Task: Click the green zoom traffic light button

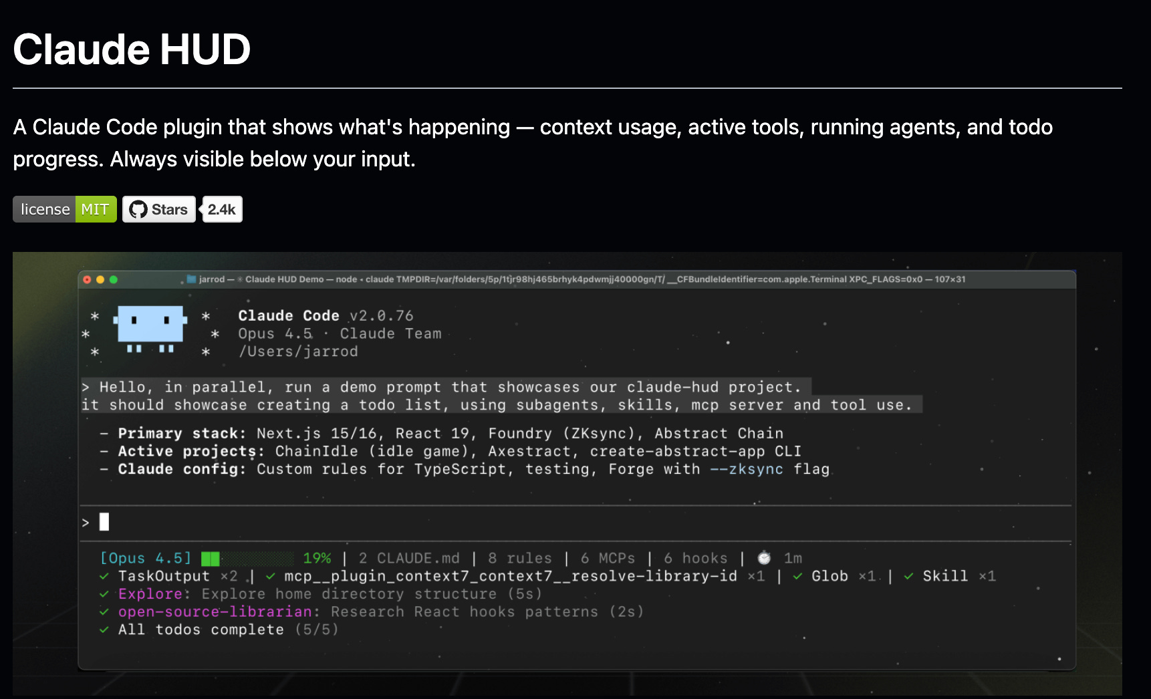Action: pos(114,280)
